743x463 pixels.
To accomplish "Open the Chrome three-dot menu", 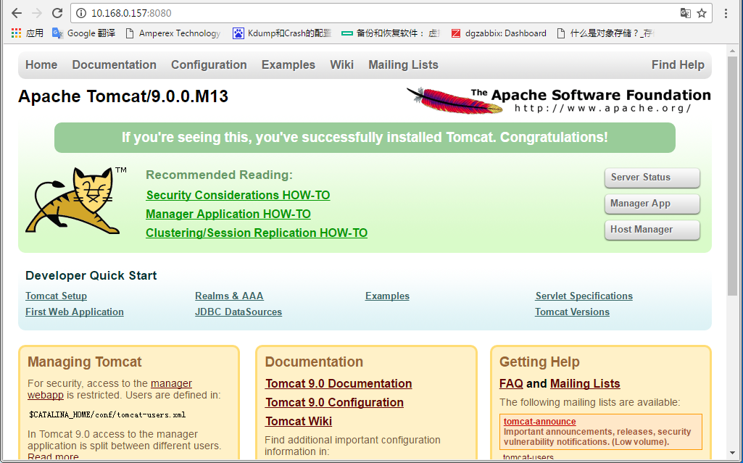I will (726, 13).
